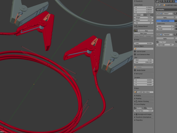Toggle curve Handles display checkbox
Viewport: 177px width, 133px height.
(135, 108)
